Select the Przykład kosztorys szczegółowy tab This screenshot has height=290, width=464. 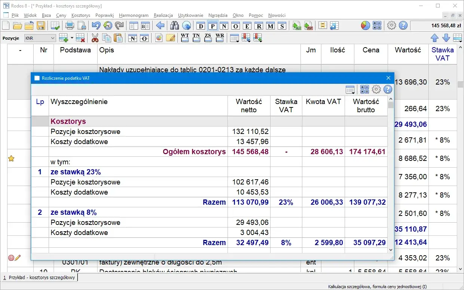(x=40, y=278)
